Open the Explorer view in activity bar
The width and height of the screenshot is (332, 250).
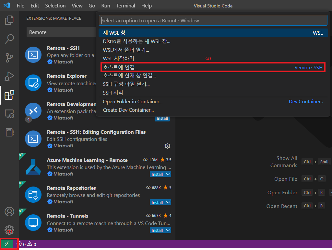[x=9, y=20]
